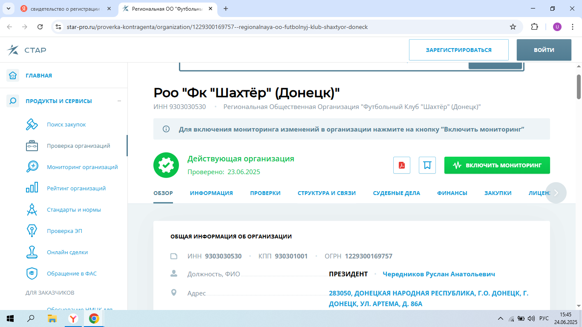The height and width of the screenshot is (327, 582).
Task: Click the СТАР logo
Action: tap(26, 50)
